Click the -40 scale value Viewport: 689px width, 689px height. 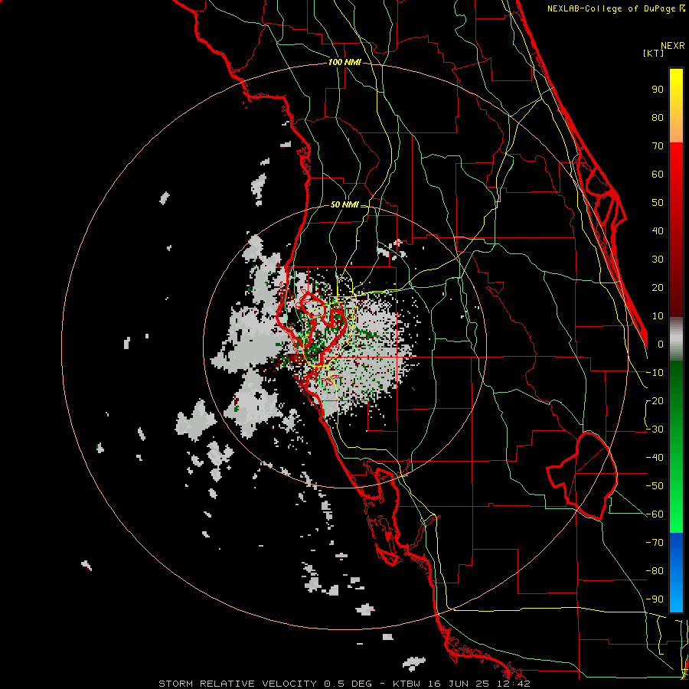pos(655,458)
